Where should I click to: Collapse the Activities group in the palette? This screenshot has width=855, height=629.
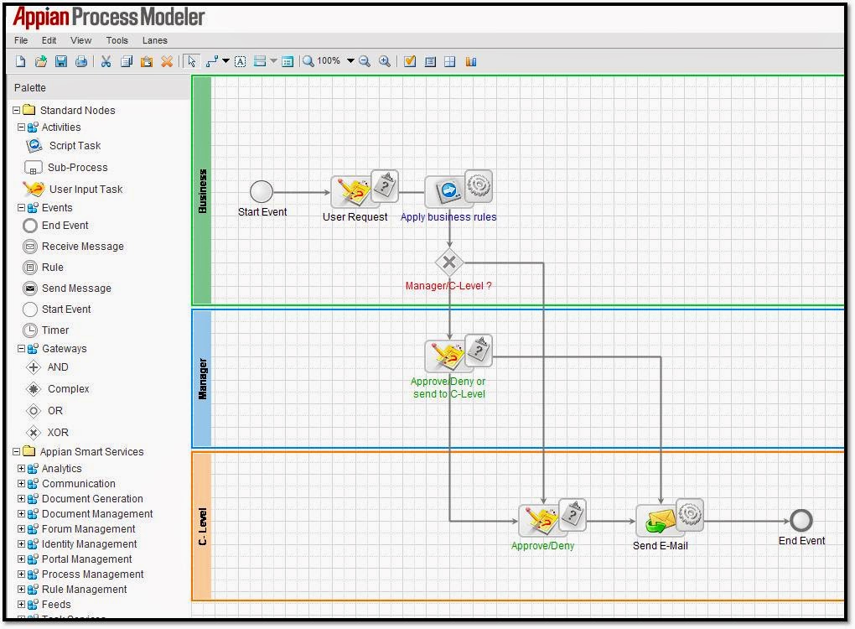point(21,127)
